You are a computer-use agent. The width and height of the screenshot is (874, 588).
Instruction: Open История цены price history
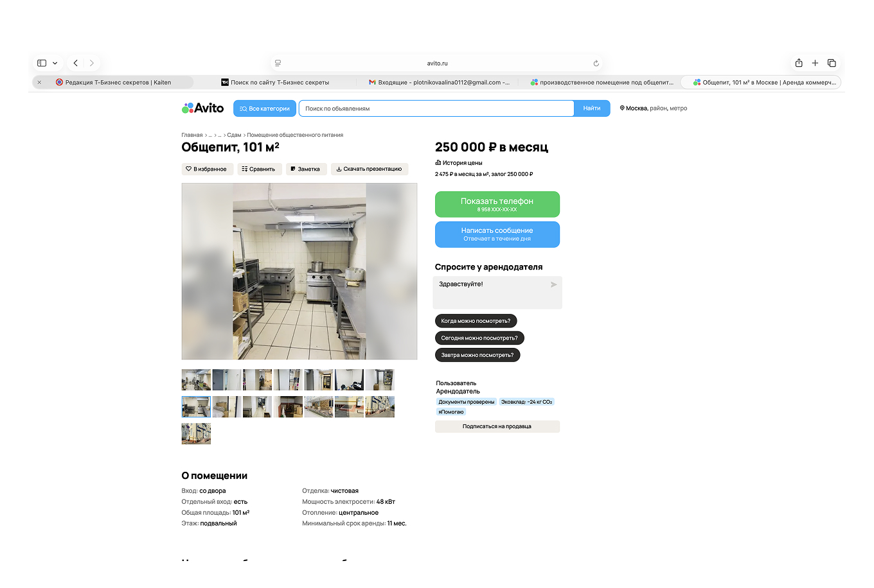[459, 163]
